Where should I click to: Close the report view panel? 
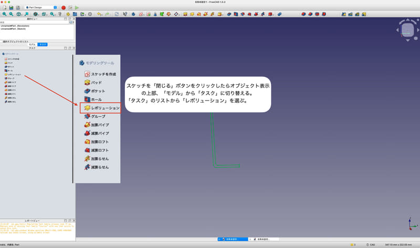pyautogui.click(x=74, y=220)
